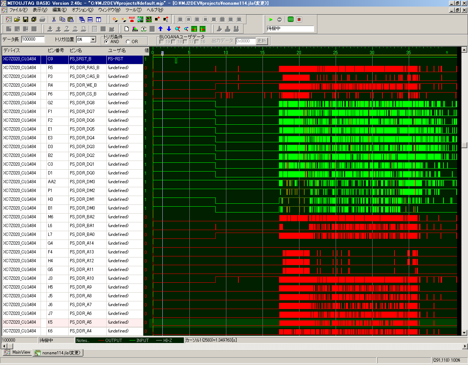
Task: Click the zoom in magnifier icon
Action: click(178, 29)
